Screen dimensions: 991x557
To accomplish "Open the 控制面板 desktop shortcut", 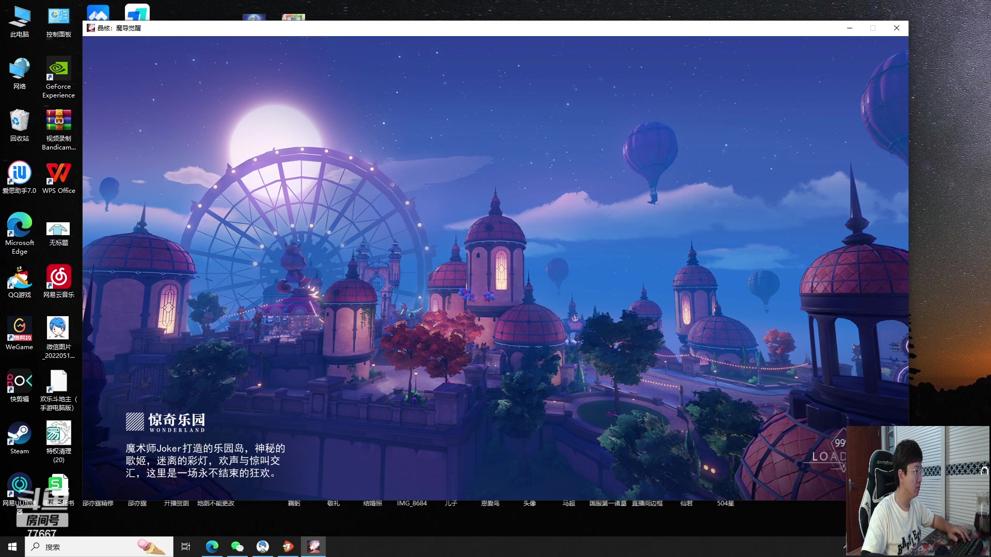I will pyautogui.click(x=59, y=22).
